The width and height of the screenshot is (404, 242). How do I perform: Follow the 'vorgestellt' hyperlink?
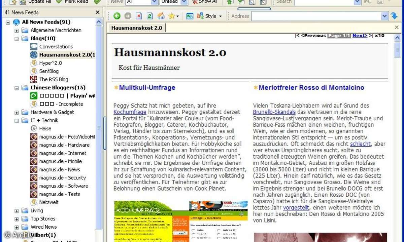coord(297,208)
